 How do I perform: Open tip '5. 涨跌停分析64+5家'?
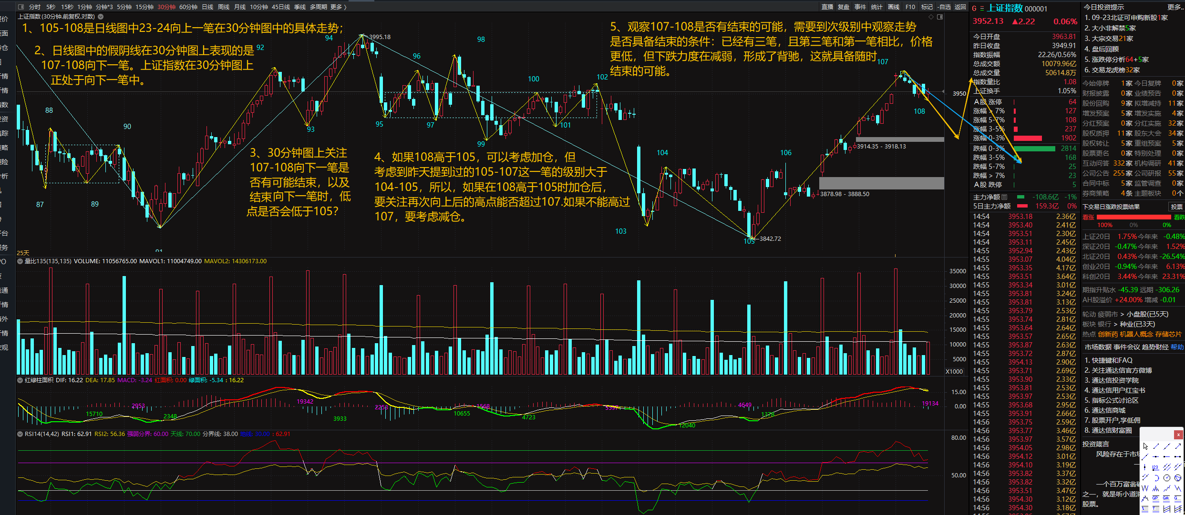click(1116, 59)
